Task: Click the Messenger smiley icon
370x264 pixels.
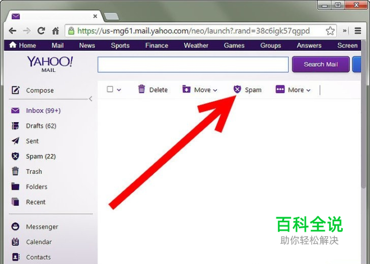Action: tap(16, 227)
